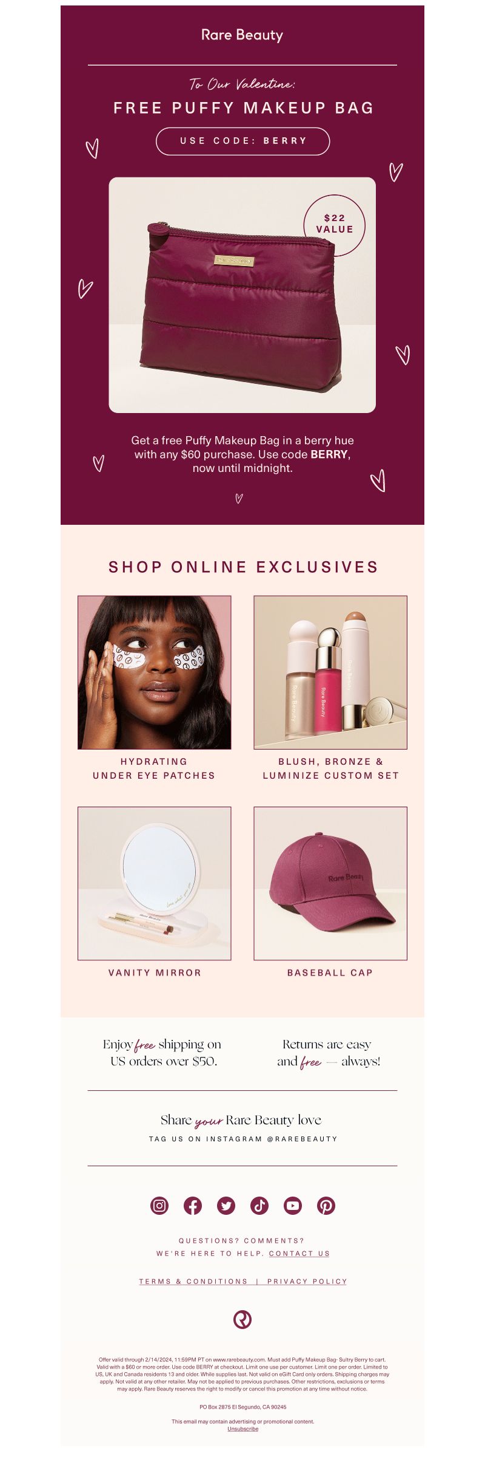Click the Rare Beauty header logo
This screenshot has height=1459, width=485.
(242, 35)
